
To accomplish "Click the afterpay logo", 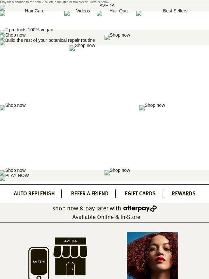I will [x=140, y=208].
